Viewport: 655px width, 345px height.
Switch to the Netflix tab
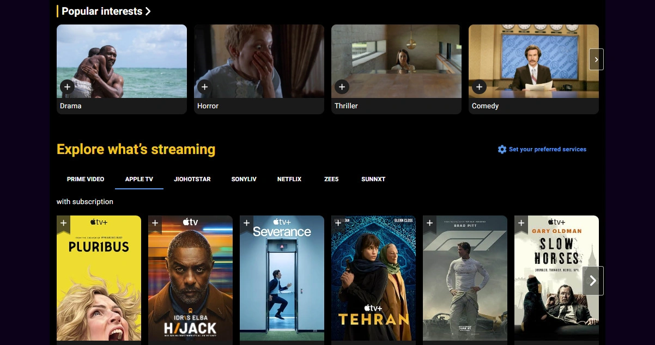[x=289, y=179]
